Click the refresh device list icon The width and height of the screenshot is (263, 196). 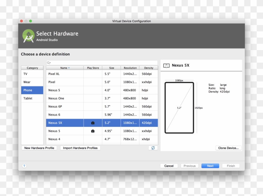click(153, 148)
